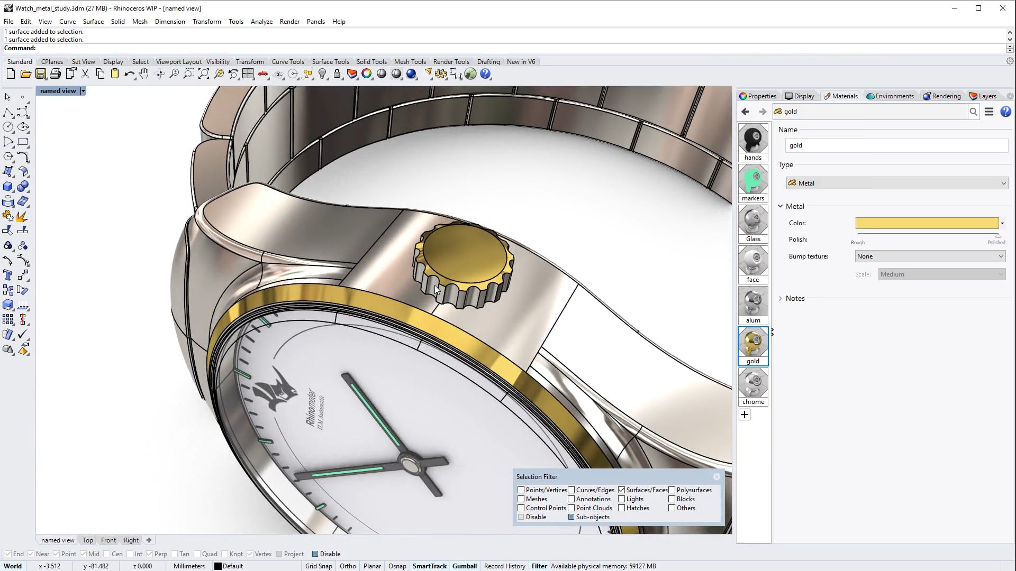Uncheck Surfaces/Faces in Selection Filter
The height and width of the screenshot is (571, 1016).
[x=622, y=490]
